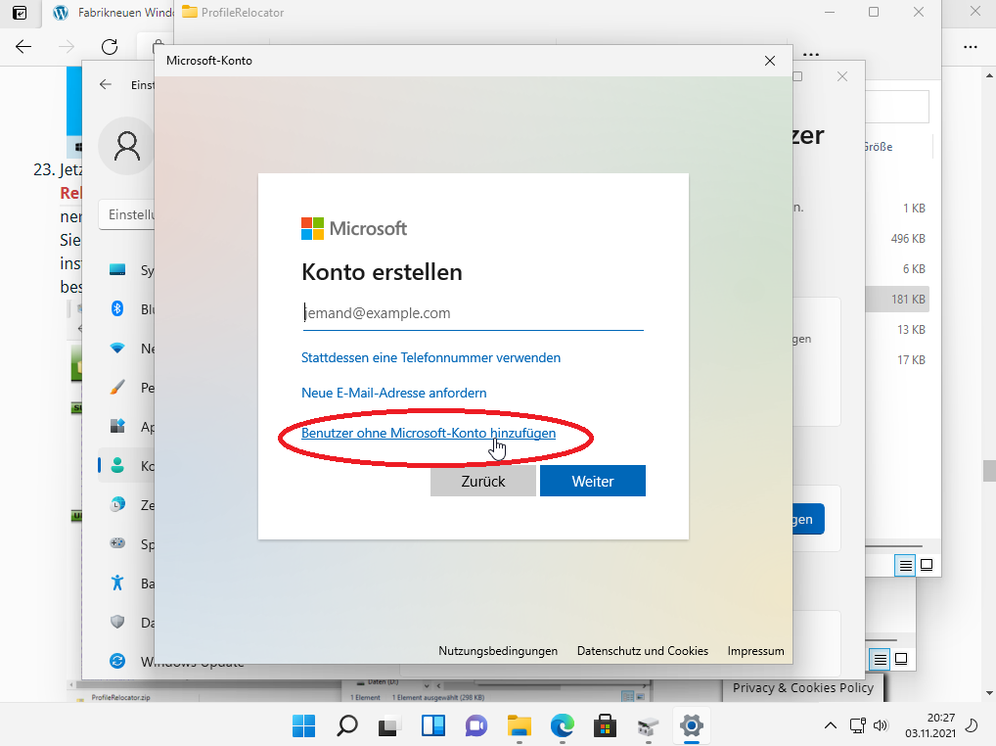
Task: Click the Apps icon in Settings sidebar
Action: click(117, 427)
